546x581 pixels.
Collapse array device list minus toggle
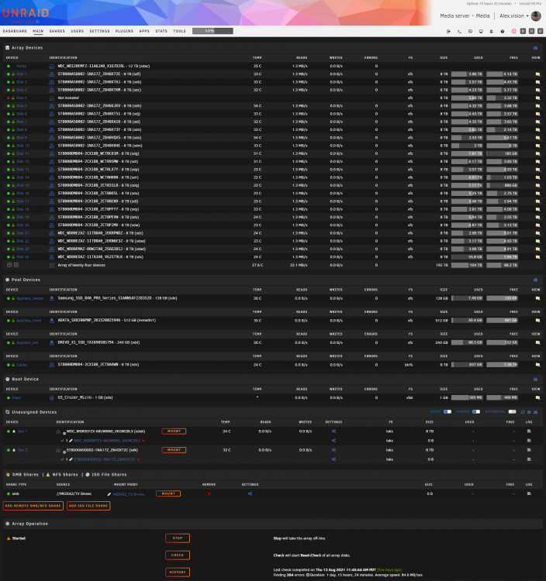click(9, 265)
